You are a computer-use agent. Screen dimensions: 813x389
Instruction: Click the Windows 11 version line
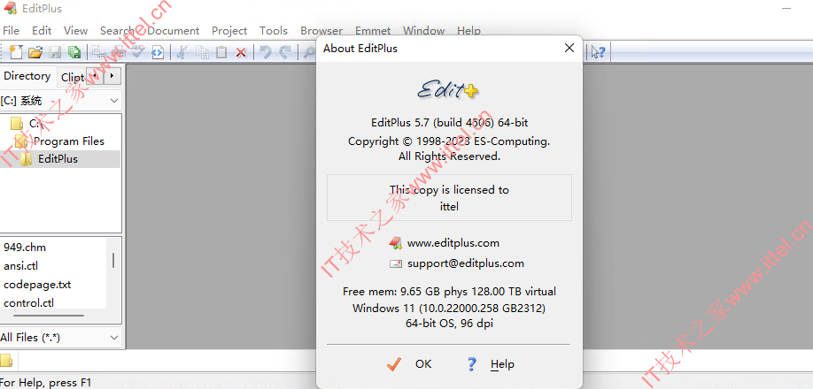pos(449,309)
